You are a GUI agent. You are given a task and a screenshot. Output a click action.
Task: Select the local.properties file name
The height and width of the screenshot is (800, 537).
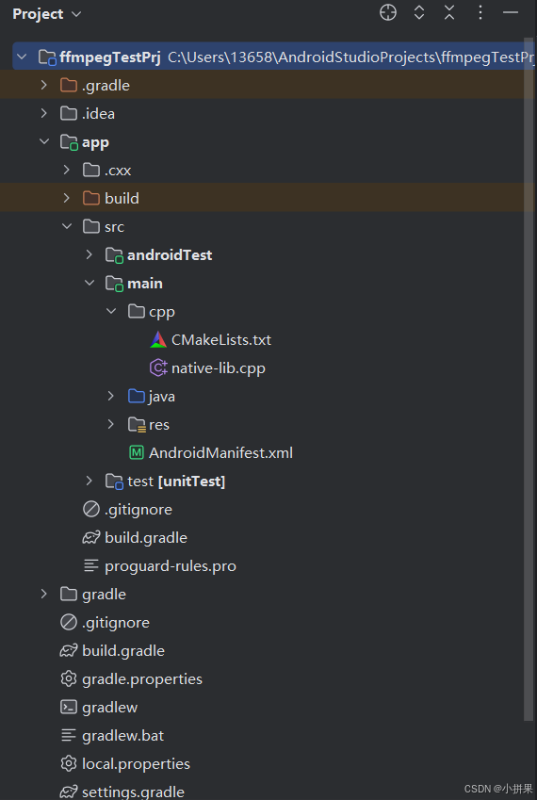pyautogui.click(x=137, y=764)
